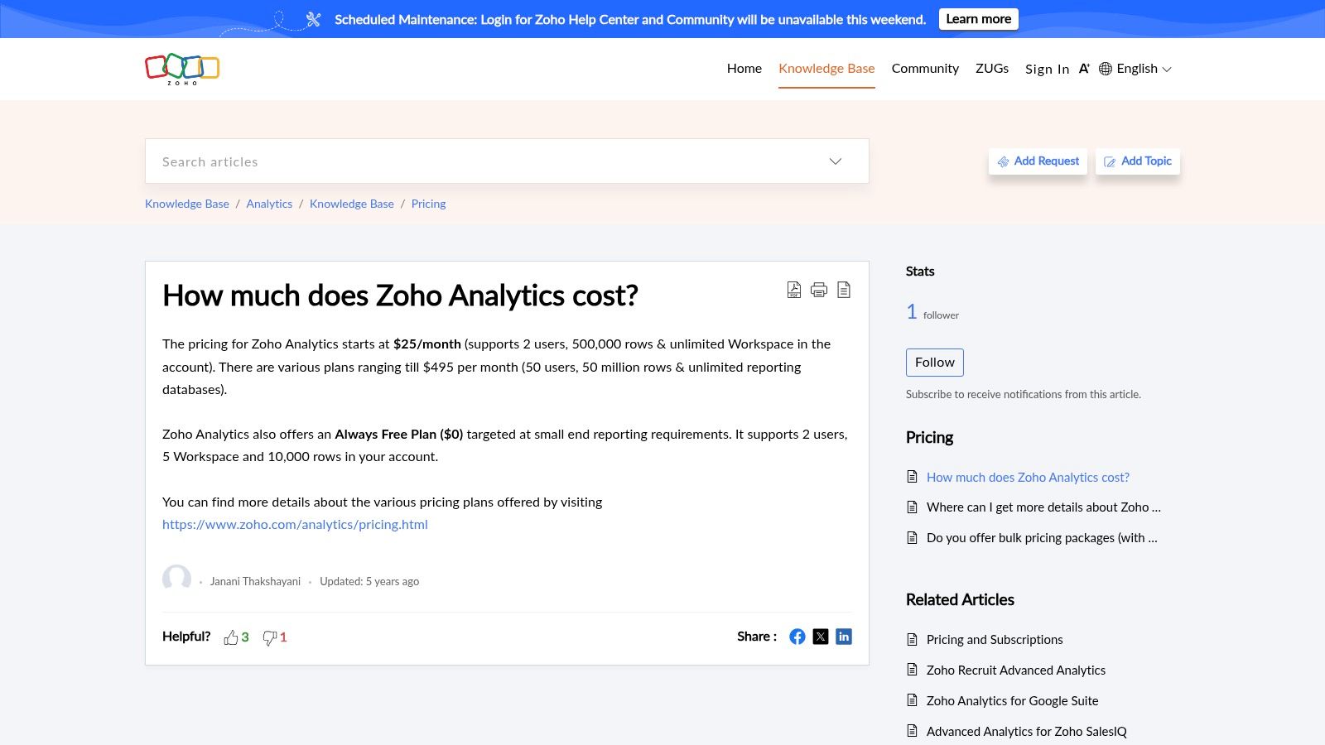The height and width of the screenshot is (745, 1325).
Task: Share the article on Facebook
Action: (x=797, y=637)
